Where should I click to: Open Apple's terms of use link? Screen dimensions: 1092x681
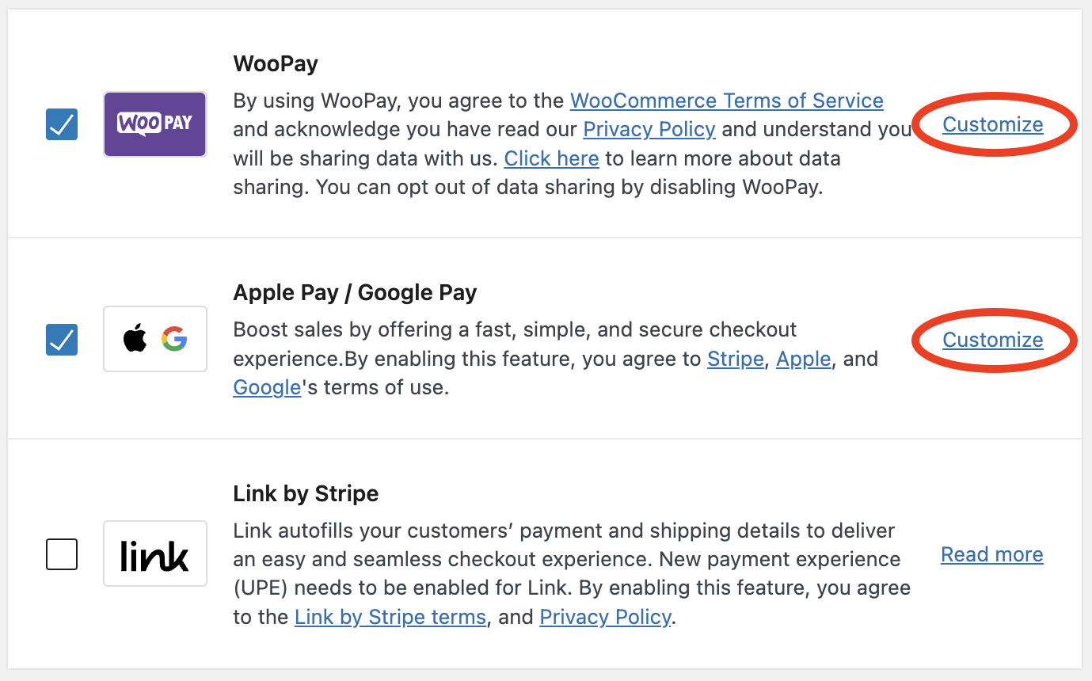click(x=803, y=358)
